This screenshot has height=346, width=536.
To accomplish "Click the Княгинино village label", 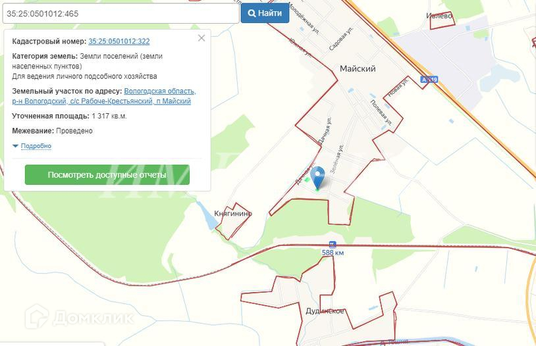I will tap(233, 214).
